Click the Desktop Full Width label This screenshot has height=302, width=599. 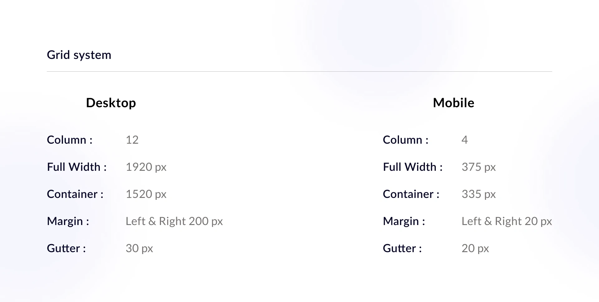[77, 167]
